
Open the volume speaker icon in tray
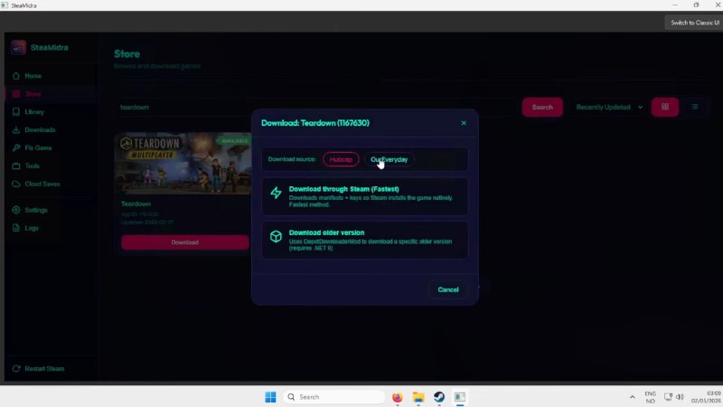point(681,397)
